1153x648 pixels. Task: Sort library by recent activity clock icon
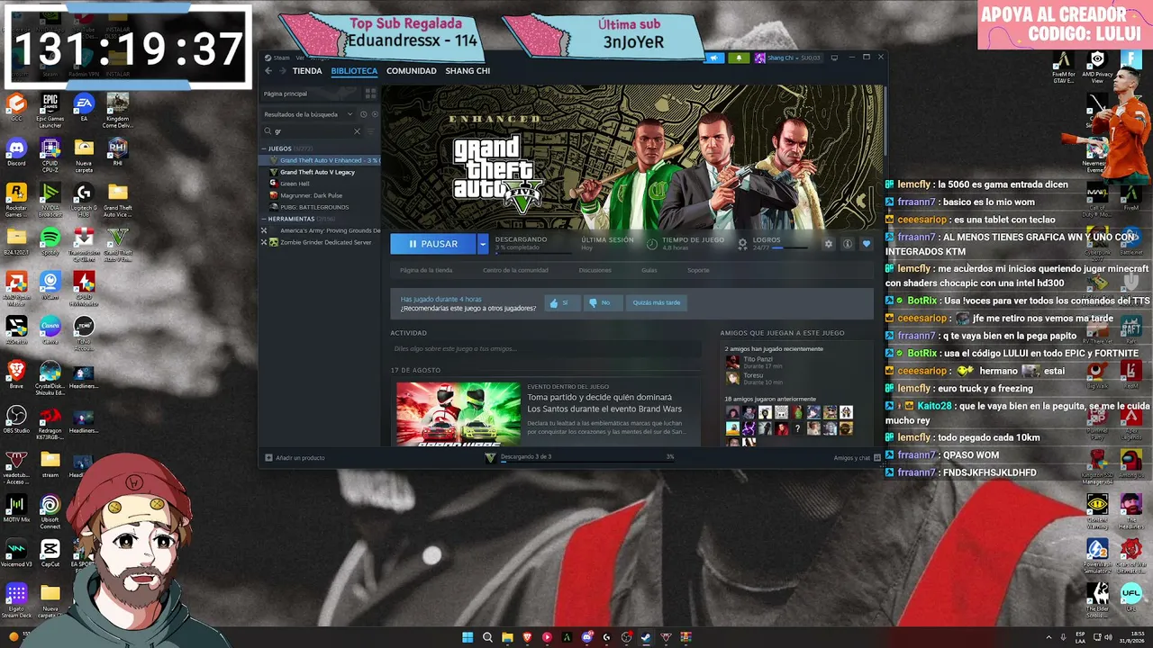(x=364, y=114)
